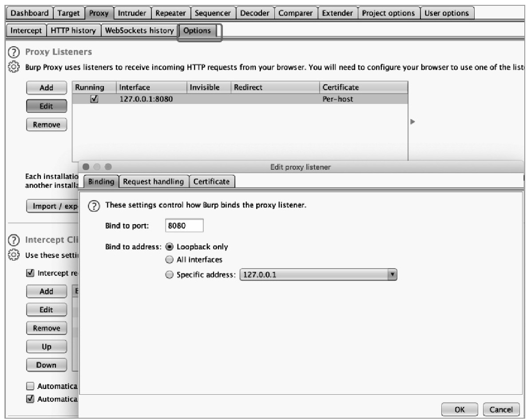This screenshot has width=527, height=420.
Task: Sort by Certificate column header
Action: 364,87
